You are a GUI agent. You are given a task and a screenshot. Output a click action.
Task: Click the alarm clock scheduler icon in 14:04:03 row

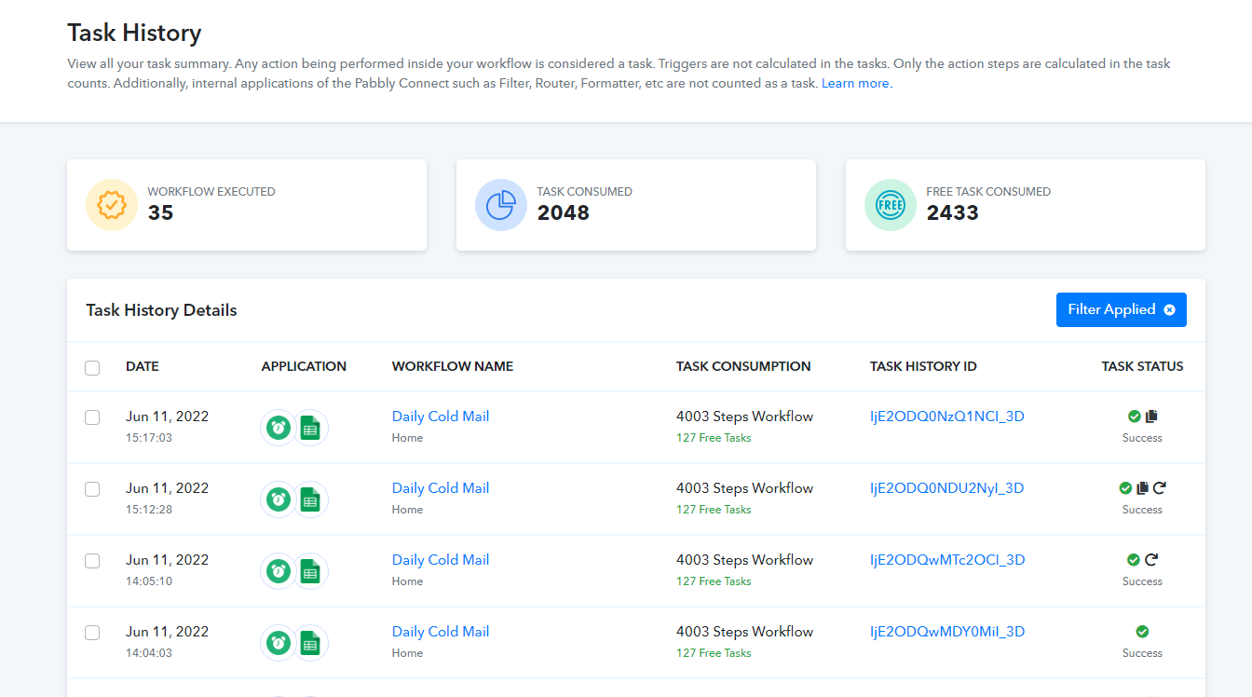(x=278, y=643)
